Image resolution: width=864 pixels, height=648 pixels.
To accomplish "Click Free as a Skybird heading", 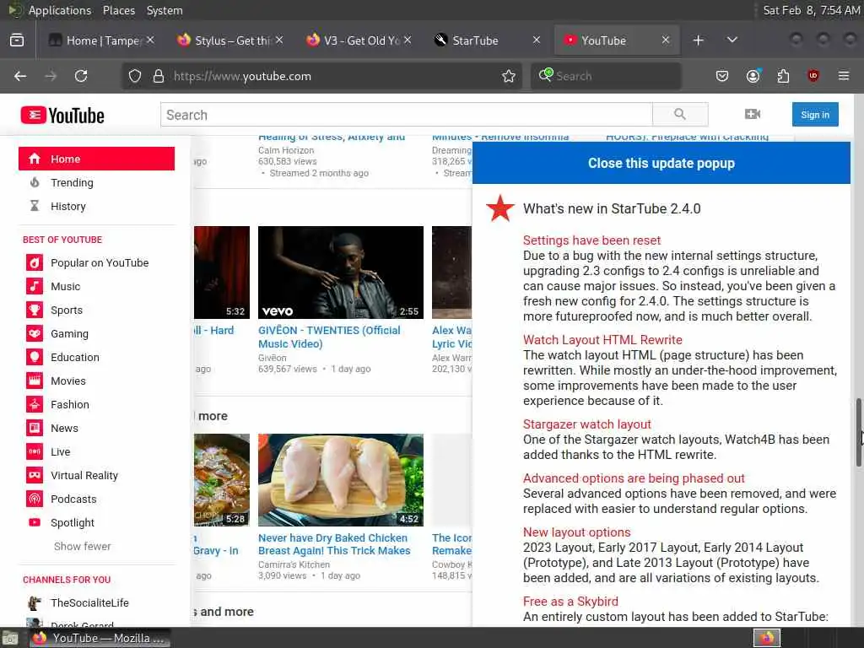I will click(570, 601).
